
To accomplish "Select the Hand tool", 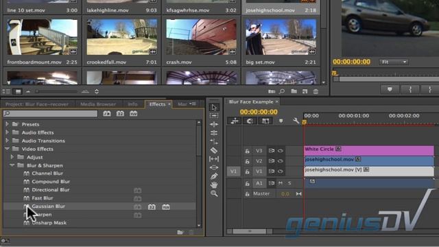I will pos(214,185).
